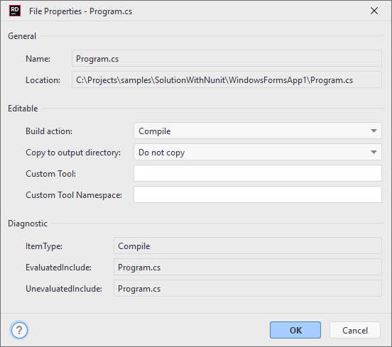Select the Compile build action combo box
Image resolution: width=392 pixels, height=347 pixels.
(258, 131)
